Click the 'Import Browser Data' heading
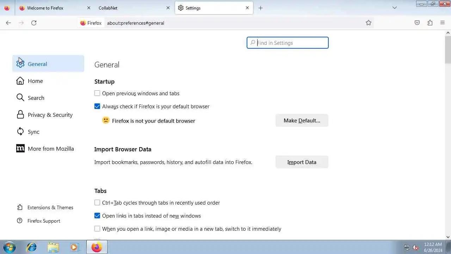 point(123,149)
